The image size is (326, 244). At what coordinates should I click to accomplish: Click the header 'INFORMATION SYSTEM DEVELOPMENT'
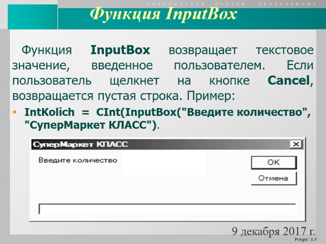pyautogui.click(x=231, y=4)
